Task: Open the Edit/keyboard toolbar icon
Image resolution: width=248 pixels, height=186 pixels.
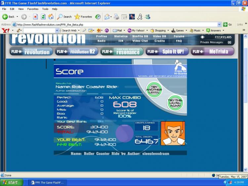Action: 124,17
